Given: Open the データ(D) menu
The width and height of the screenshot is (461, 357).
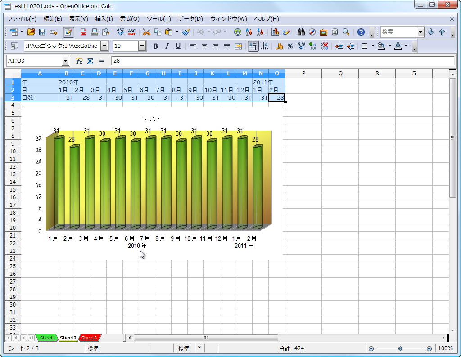Looking at the screenshot, I should pyautogui.click(x=190, y=19).
